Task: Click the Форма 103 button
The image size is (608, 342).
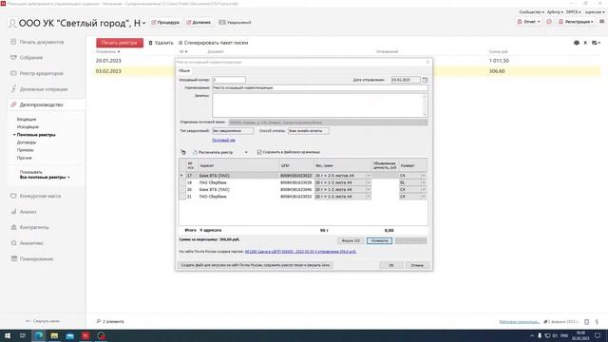Action: 351,240
